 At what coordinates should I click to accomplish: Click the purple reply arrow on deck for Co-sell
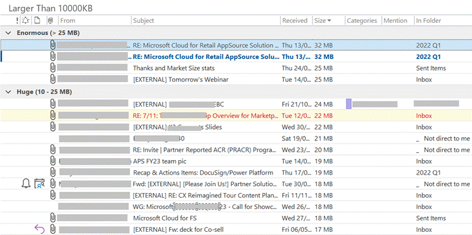pos(39,229)
